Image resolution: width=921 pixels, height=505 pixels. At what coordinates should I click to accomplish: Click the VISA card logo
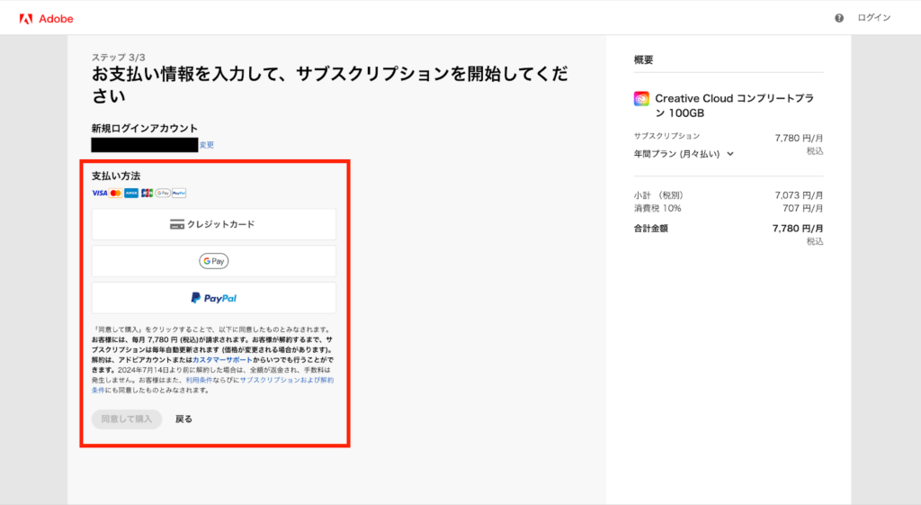pyautogui.click(x=99, y=193)
